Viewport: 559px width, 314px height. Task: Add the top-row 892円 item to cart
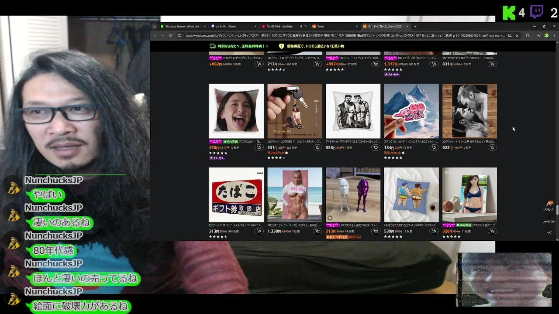pyautogui.click(x=259, y=64)
